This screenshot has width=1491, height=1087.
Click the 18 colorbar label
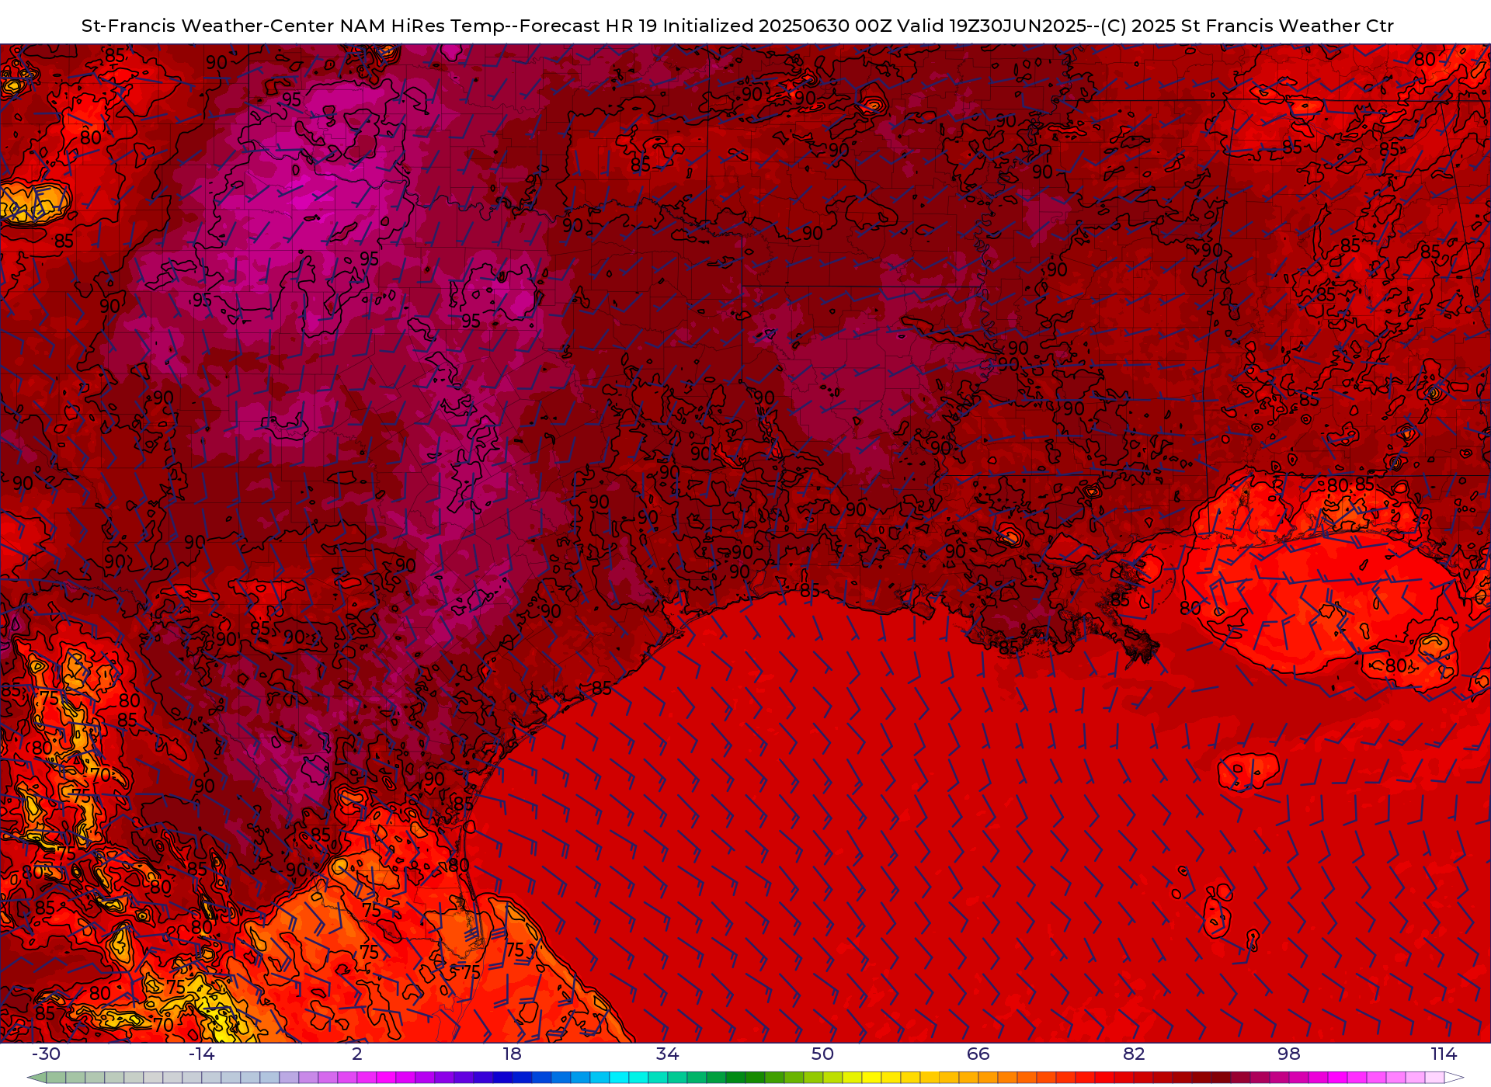click(x=513, y=1054)
